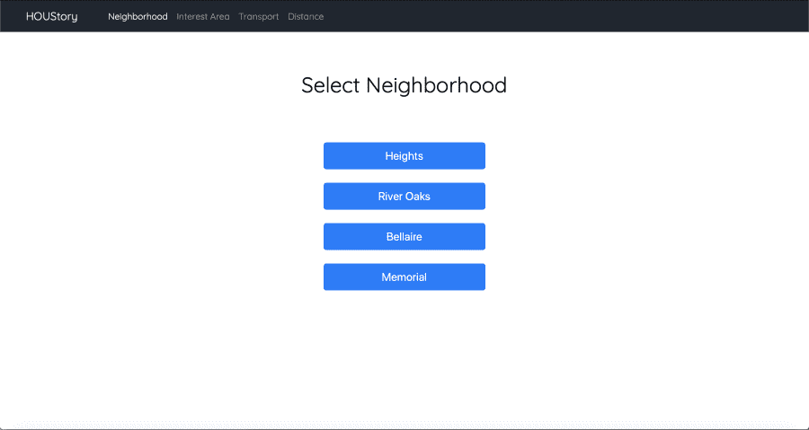Screen dimensions: 809x430
Task: Select the Distance nav item
Action: [306, 16]
